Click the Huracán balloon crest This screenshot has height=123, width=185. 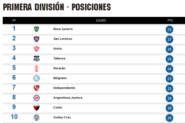click(x=37, y=68)
